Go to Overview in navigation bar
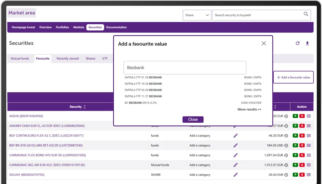Image resolution: width=322 pixels, height=184 pixels. click(x=45, y=27)
